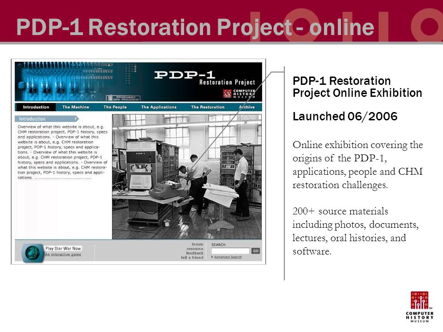Click the 'Overview of what this website' text block

coord(62,152)
